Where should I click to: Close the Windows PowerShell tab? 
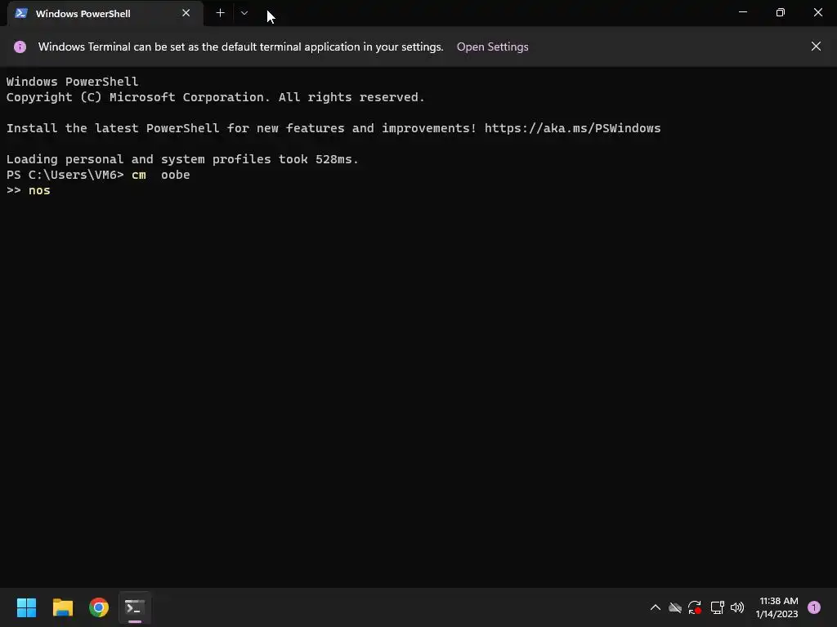pyautogui.click(x=186, y=13)
